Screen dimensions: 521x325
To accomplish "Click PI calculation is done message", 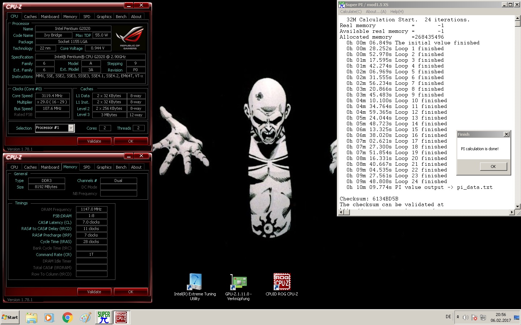I will pyautogui.click(x=479, y=149).
